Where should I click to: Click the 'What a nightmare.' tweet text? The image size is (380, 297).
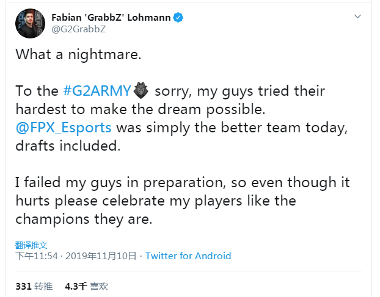(x=78, y=54)
